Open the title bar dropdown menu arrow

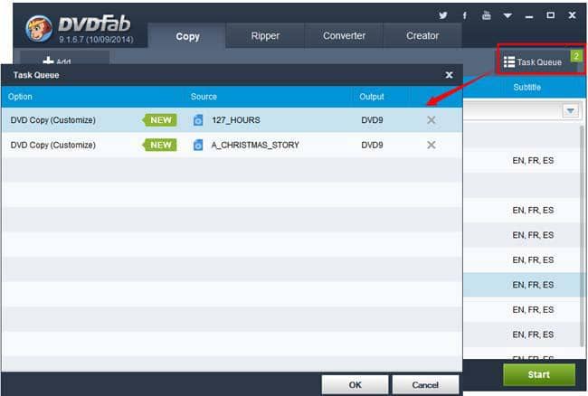(x=507, y=15)
